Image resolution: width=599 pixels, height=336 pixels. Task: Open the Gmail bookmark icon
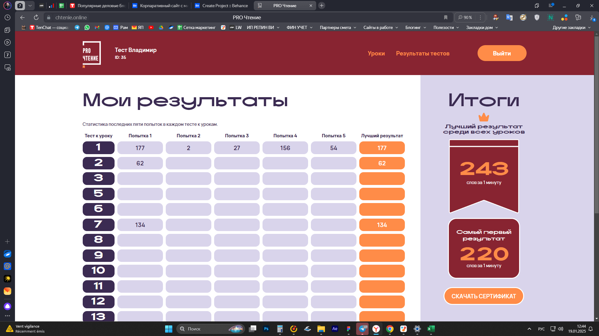coord(97,27)
